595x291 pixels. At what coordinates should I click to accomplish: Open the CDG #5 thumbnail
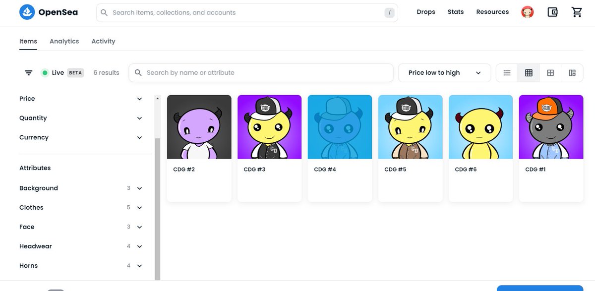(x=411, y=127)
